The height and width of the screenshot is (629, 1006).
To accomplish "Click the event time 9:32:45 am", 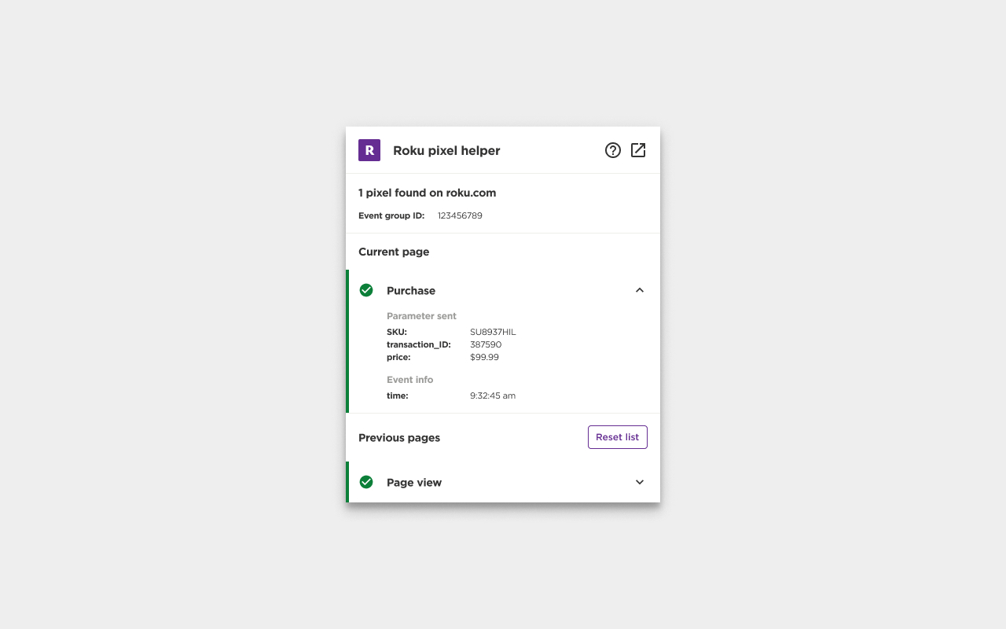I will [x=493, y=395].
